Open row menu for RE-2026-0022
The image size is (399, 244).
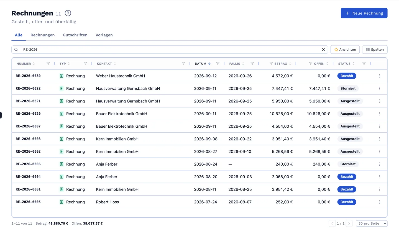pos(380,89)
